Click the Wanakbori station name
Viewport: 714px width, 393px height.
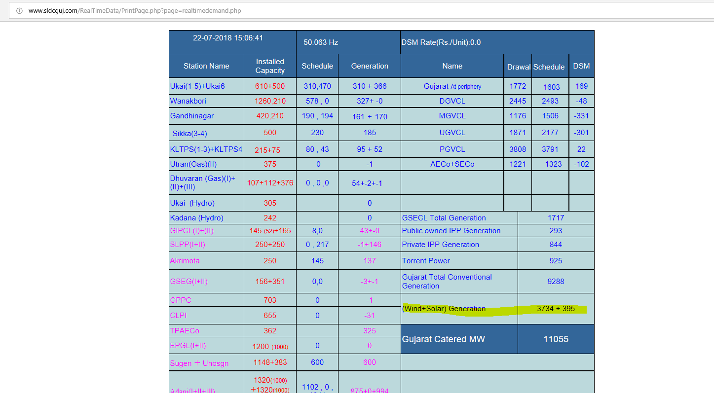[x=188, y=101]
